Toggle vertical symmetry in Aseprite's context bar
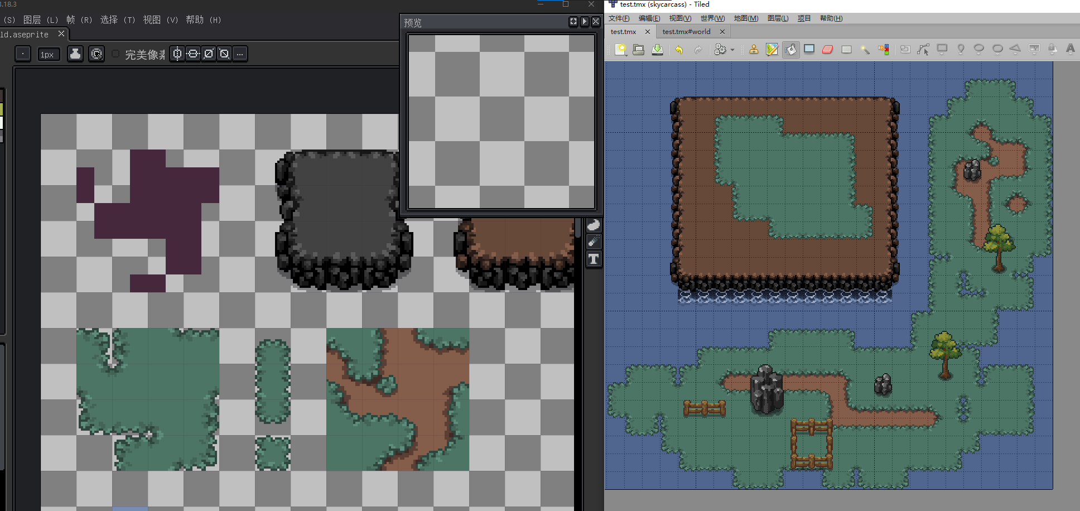The height and width of the screenshot is (511, 1080). click(193, 54)
